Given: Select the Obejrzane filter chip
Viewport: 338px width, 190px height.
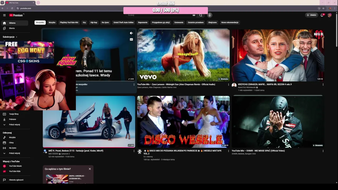Looking at the screenshot, I should 212,23.
